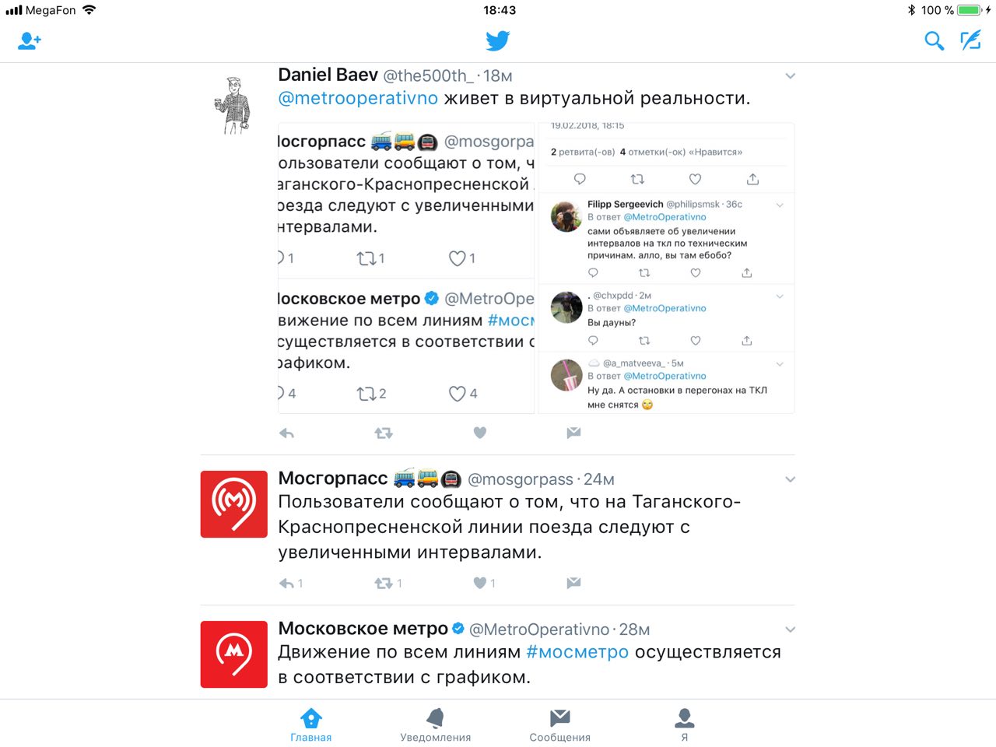996x747 pixels.
Task: Open Daniel Baev tweet options chevron
Action: coord(790,76)
